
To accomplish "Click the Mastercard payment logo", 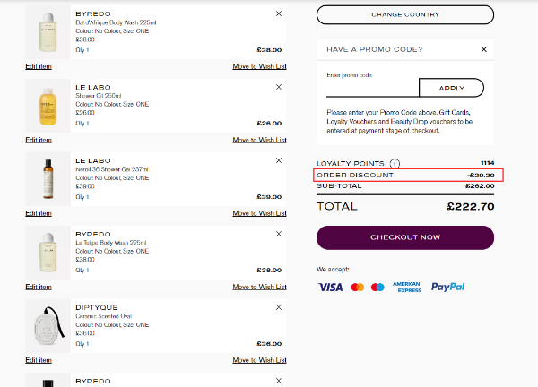I will [358, 288].
